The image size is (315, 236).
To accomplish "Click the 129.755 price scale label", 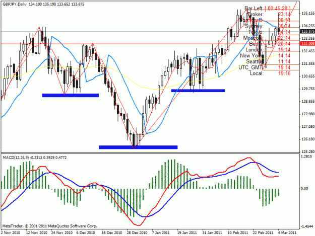I will pos(307,89).
